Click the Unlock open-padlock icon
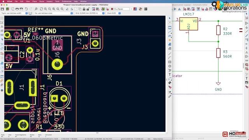This screenshot has width=249, height=140. [x=88, y=9]
